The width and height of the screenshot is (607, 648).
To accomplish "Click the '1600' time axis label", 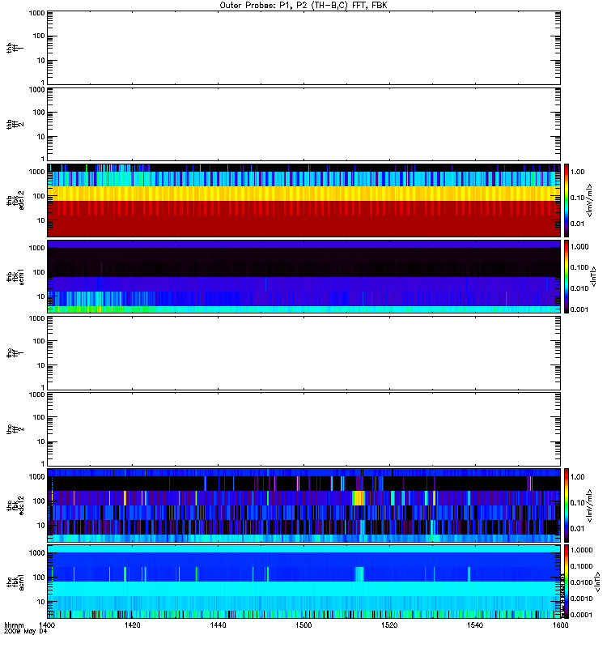I will point(560,625).
